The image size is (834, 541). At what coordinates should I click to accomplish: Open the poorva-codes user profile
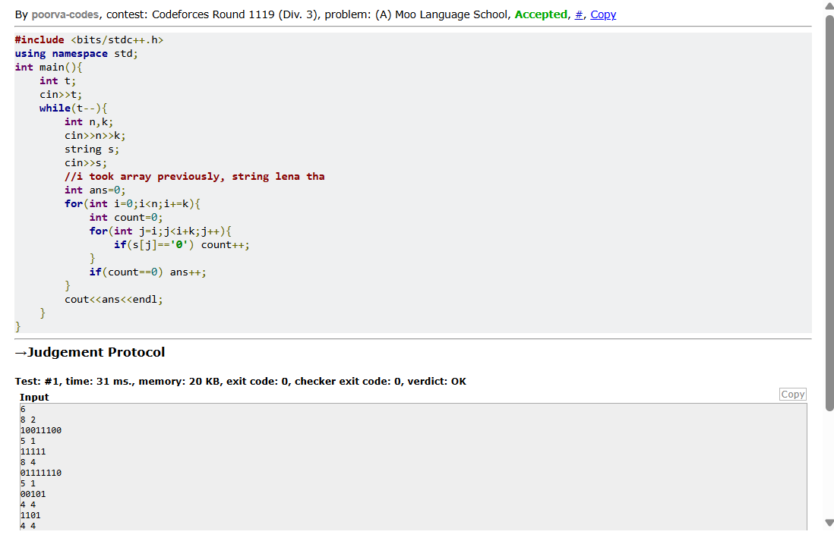pyautogui.click(x=65, y=15)
